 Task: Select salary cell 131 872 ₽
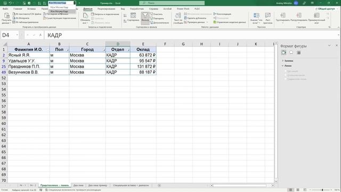143,66
